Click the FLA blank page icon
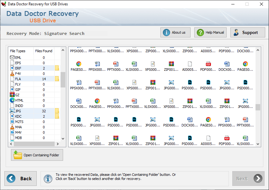The height and width of the screenshot is (190, 269). click(12, 79)
